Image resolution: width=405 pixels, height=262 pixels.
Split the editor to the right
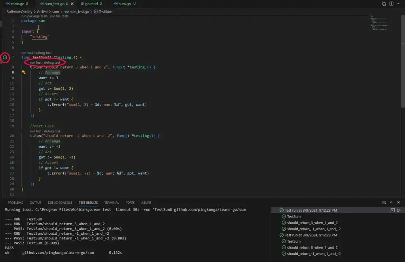tap(391, 4)
